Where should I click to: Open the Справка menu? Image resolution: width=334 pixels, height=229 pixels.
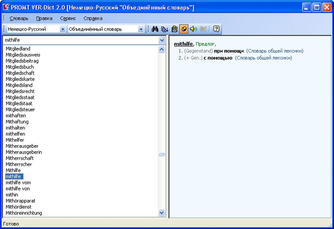(x=93, y=18)
